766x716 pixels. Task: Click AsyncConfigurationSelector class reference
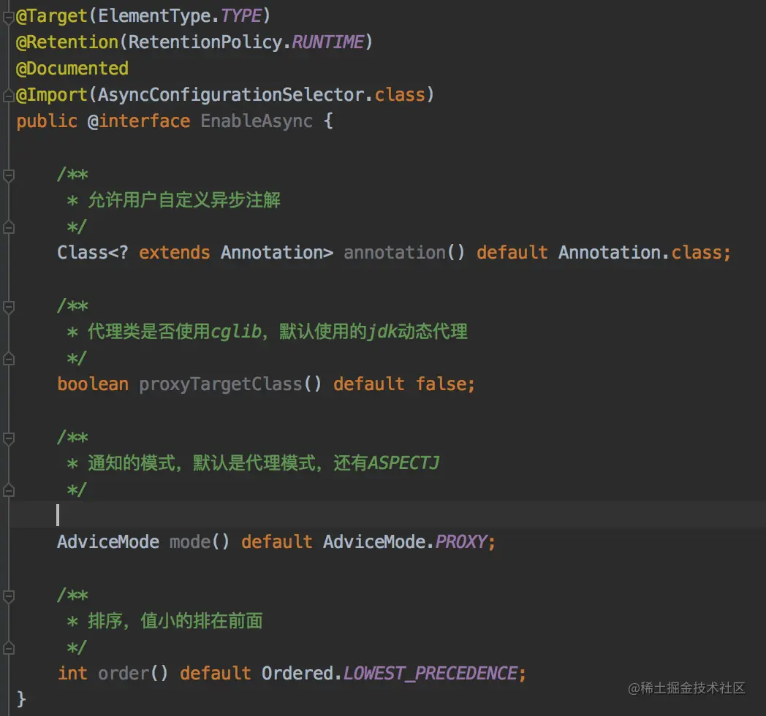[x=231, y=95]
